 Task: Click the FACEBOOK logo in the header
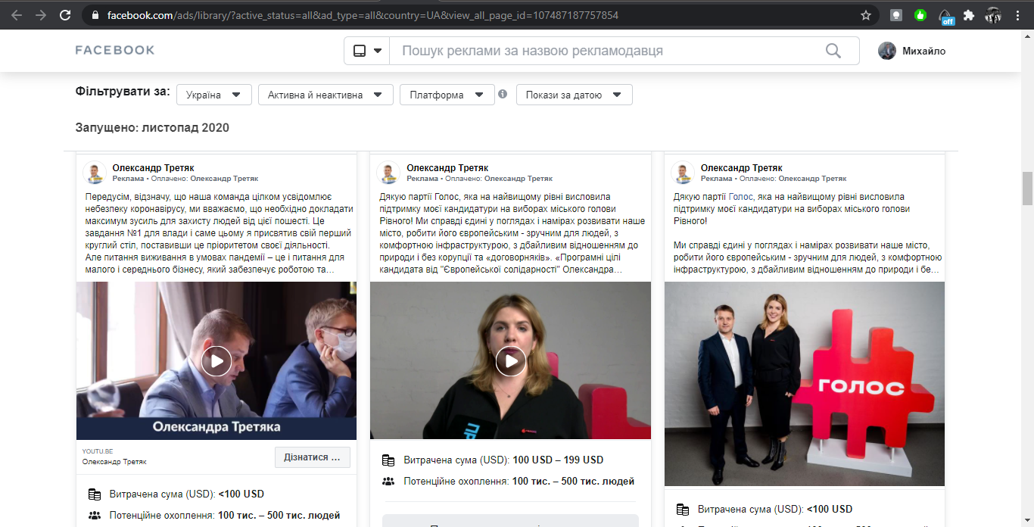[115, 51]
